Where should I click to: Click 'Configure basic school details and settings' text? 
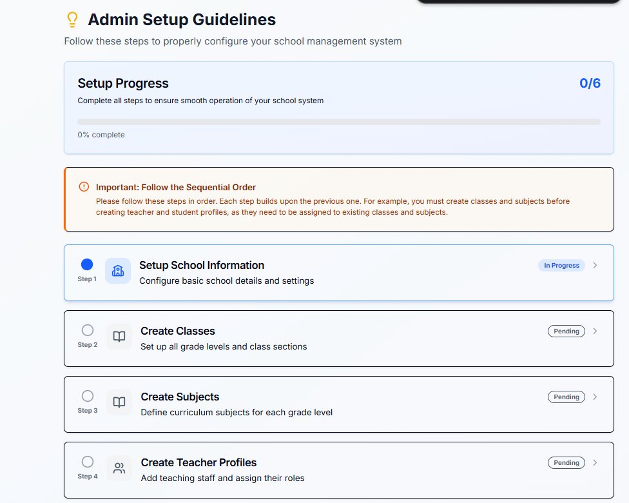click(227, 281)
